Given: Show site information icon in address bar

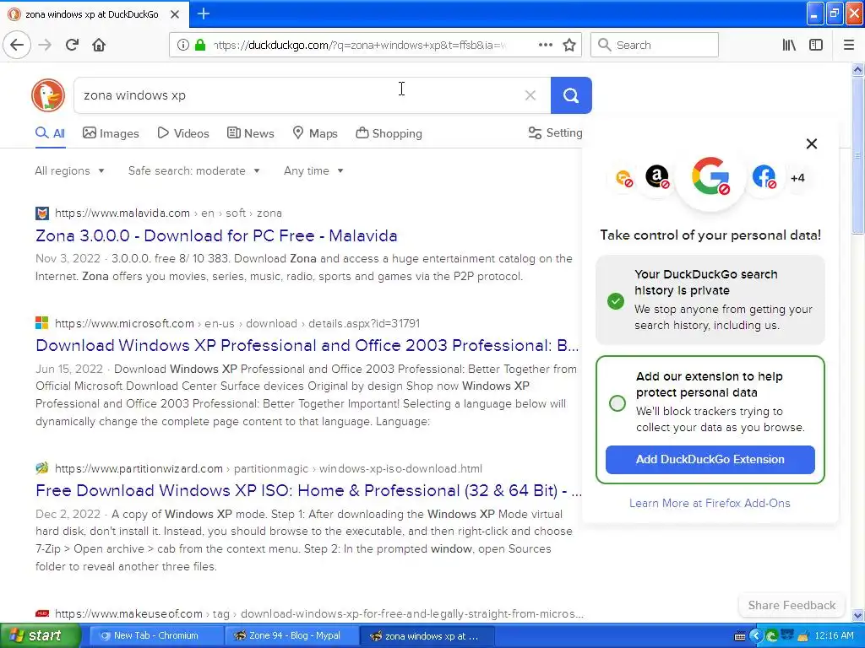Looking at the screenshot, I should coord(182,45).
